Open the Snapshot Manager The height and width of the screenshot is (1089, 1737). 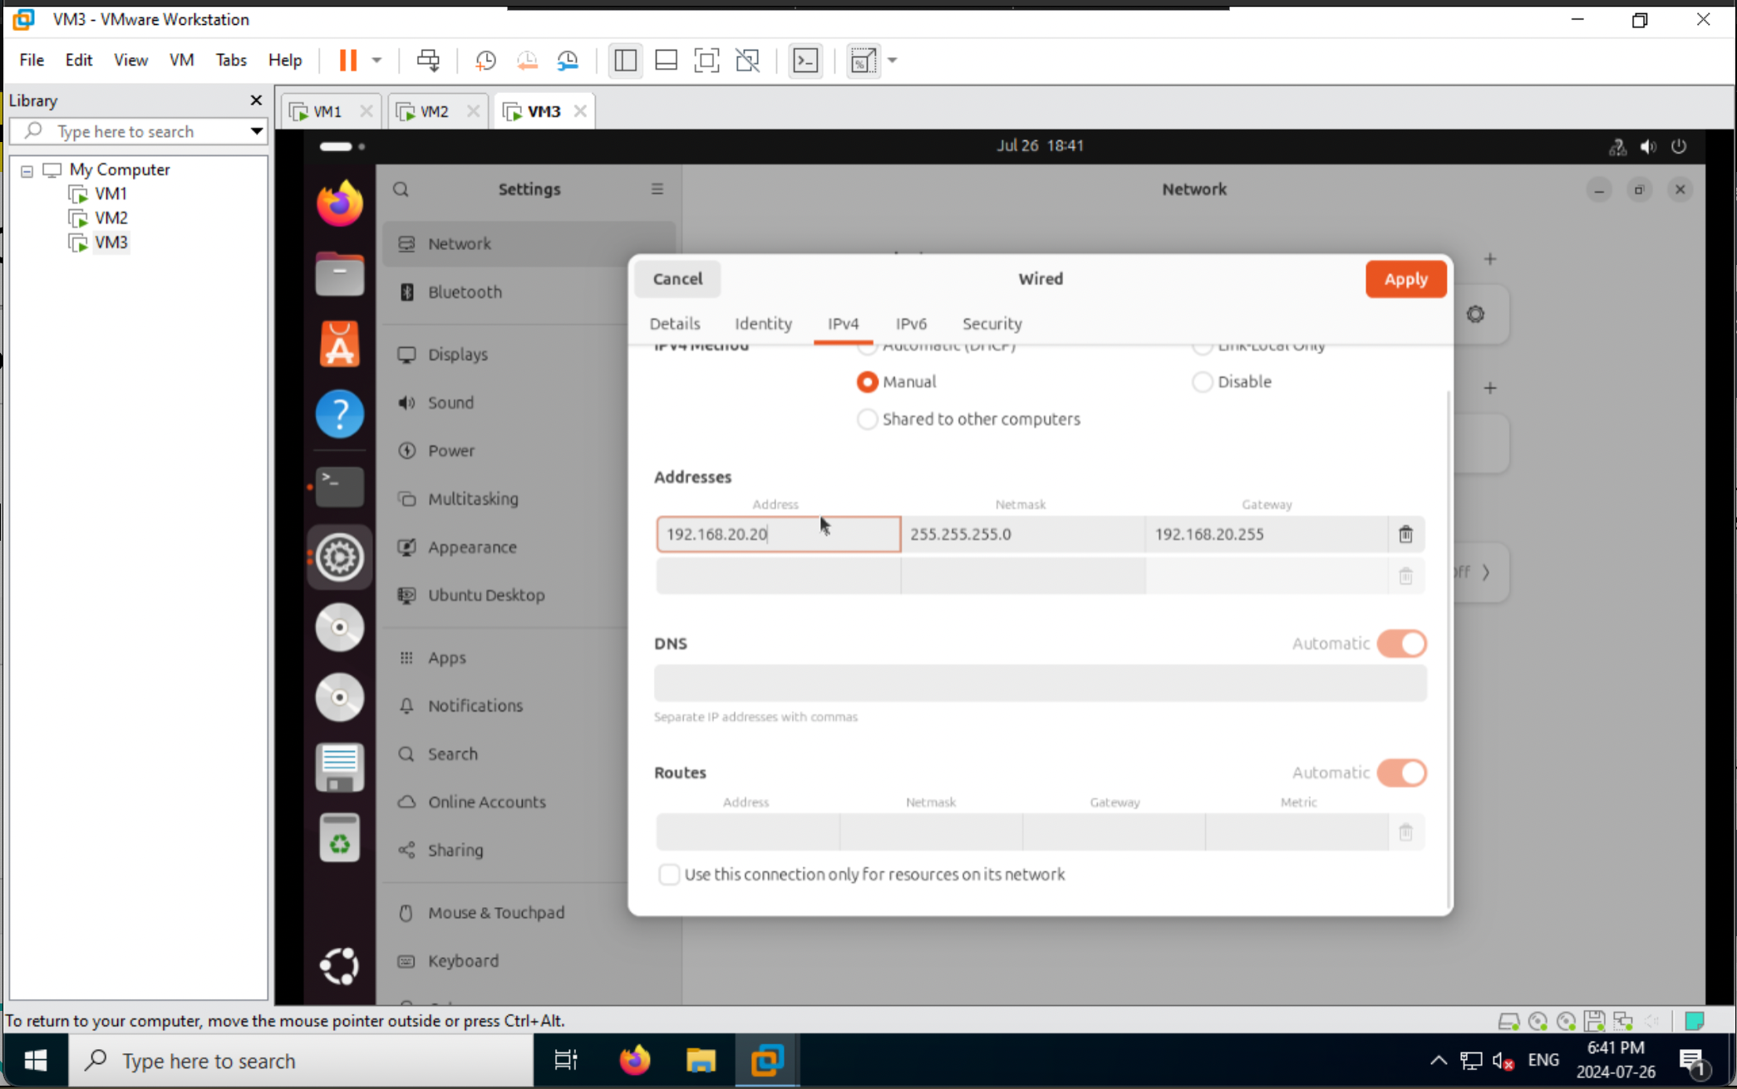(x=568, y=60)
